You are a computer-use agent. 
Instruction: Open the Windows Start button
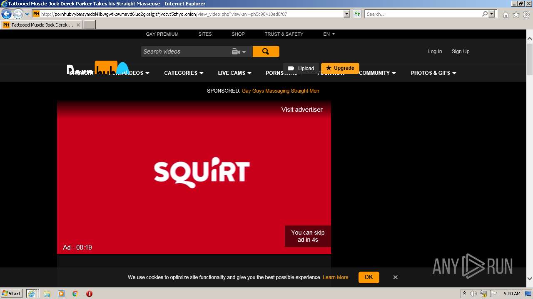pyautogui.click(x=12, y=294)
